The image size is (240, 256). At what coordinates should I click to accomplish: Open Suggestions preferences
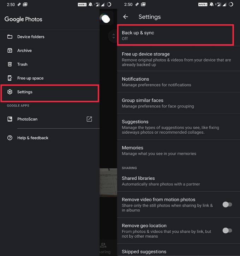176,127
